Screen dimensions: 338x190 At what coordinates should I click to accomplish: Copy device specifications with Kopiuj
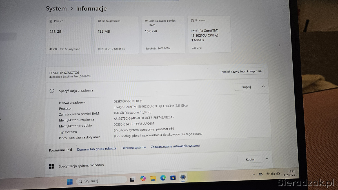[x=246, y=87]
